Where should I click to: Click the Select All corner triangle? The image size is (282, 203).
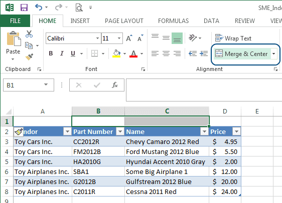coord(9,111)
